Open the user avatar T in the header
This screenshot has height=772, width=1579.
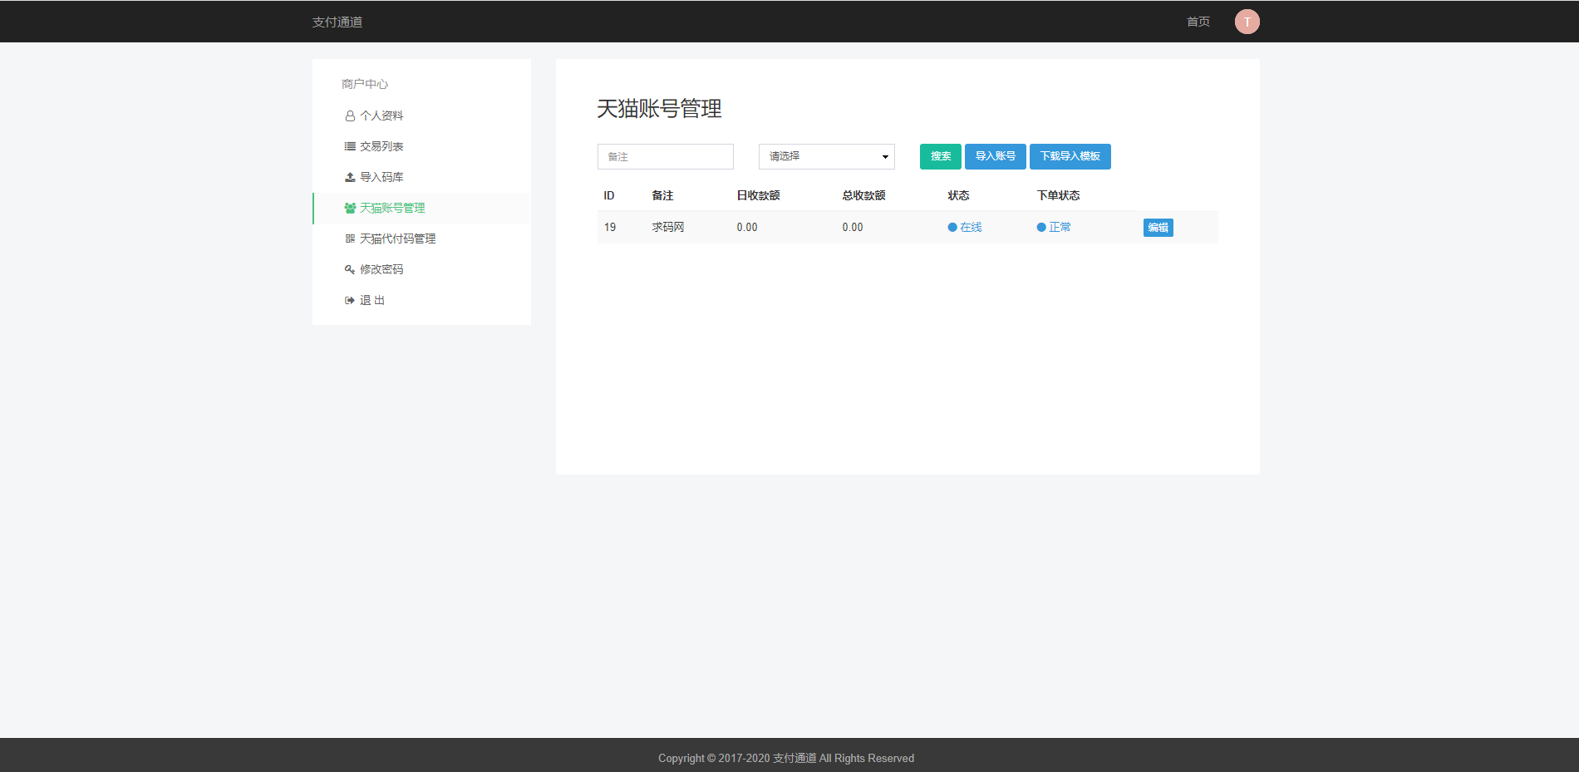tap(1247, 22)
